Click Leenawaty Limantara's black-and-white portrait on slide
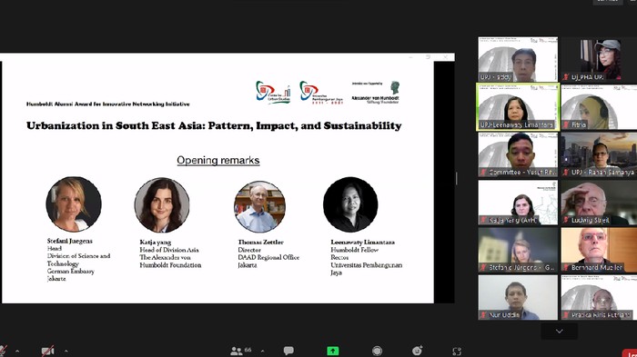This screenshot has height=357, width=637. (350, 204)
